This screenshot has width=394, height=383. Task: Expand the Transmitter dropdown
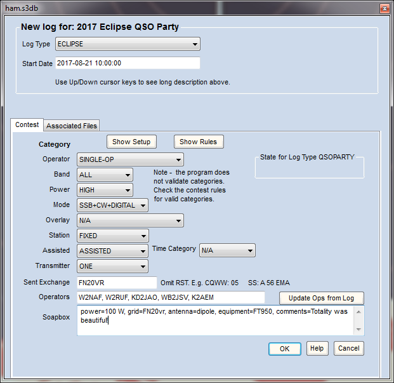[112, 266]
